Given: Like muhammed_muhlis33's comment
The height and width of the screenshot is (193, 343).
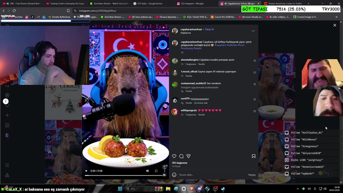Looking at the screenshot, I should click(255, 84).
